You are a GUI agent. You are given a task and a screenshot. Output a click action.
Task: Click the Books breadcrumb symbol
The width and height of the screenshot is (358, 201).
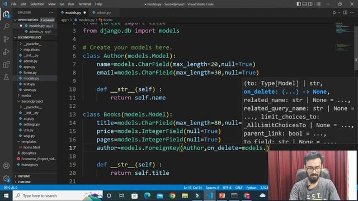[106, 20]
